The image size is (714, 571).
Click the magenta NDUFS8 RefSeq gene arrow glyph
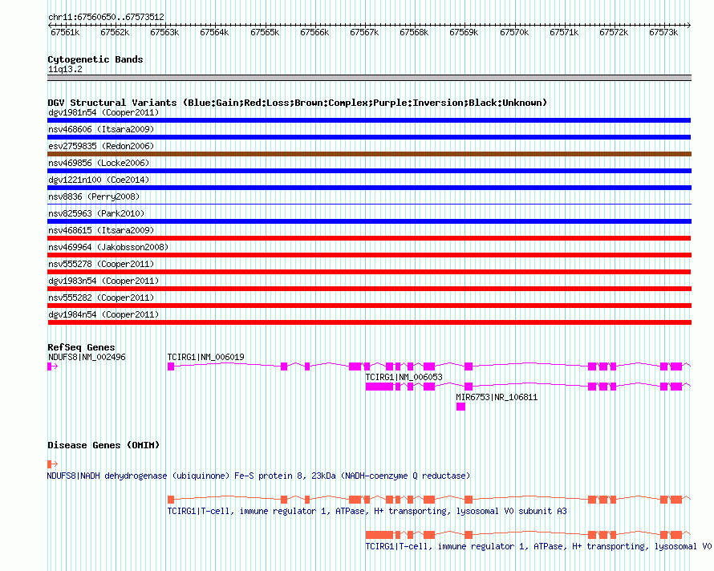(52, 366)
